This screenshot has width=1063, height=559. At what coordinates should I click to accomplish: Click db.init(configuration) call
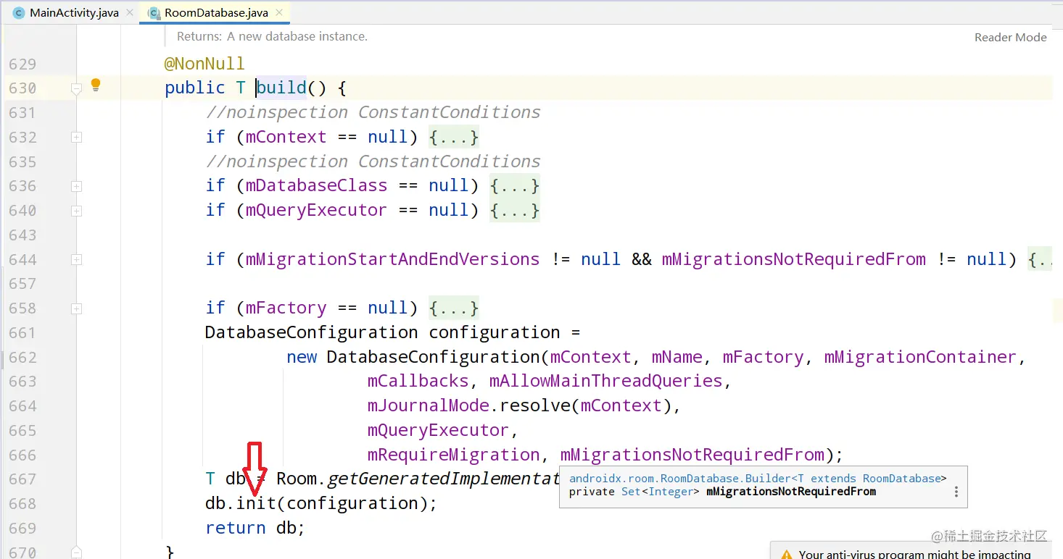320,503
